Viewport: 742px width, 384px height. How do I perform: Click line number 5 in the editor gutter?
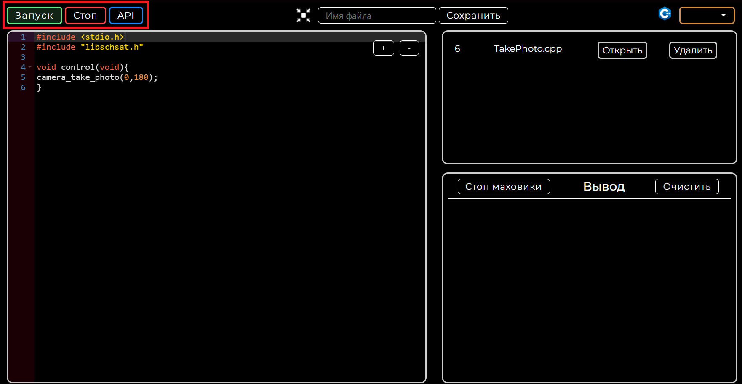(23, 77)
